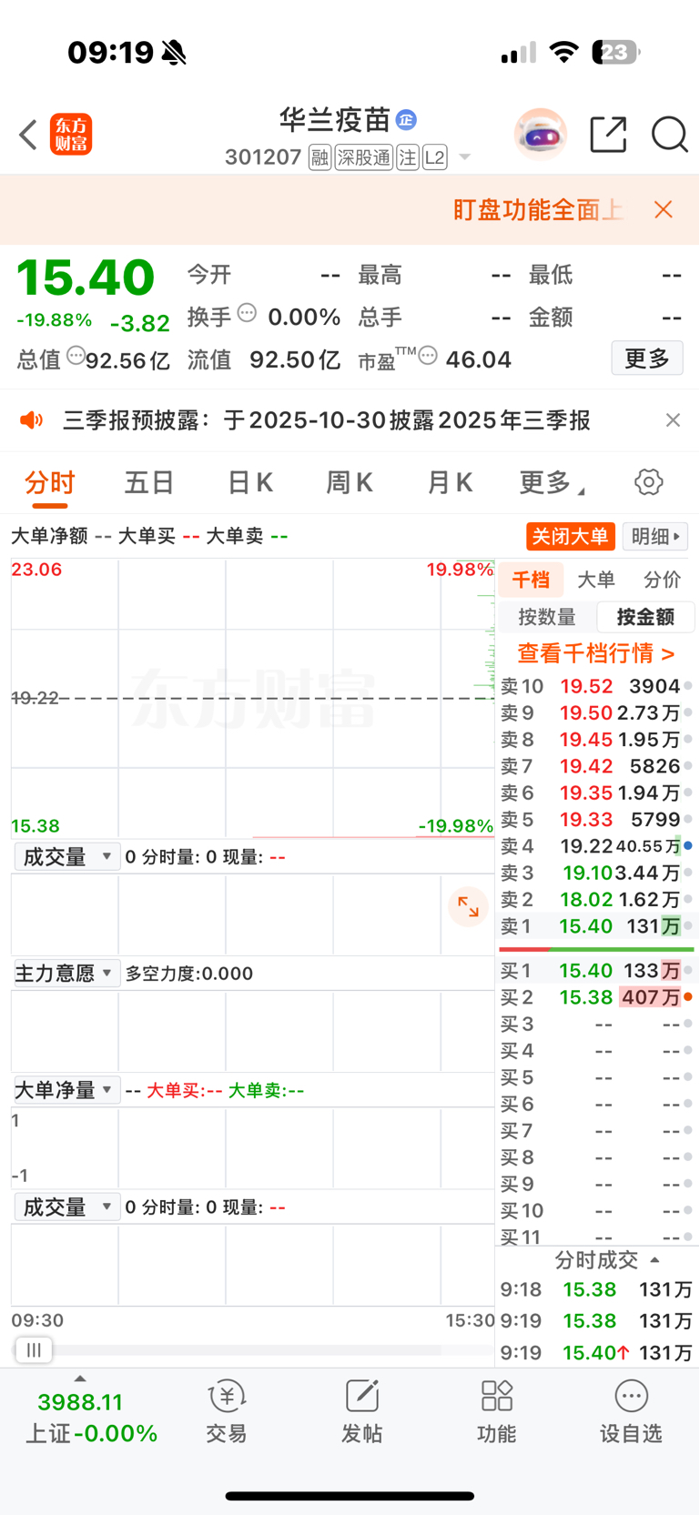Open the 盯盘功能全面上 promotion banner
Image resolution: width=700 pixels, height=1515 pixels.
pos(537,210)
